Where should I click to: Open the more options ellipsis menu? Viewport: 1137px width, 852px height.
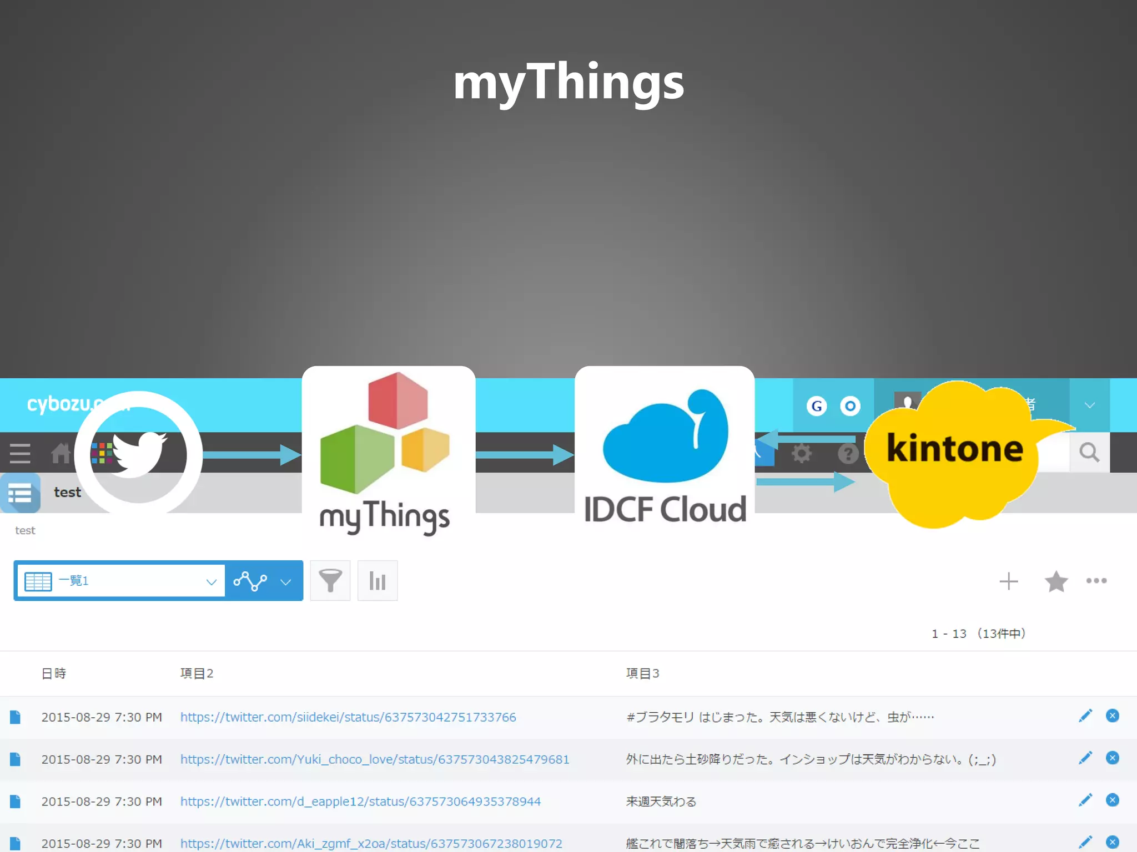1096,581
